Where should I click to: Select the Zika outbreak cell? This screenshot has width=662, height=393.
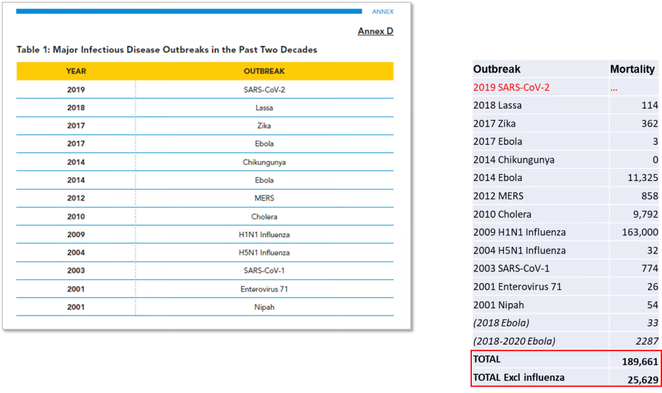click(x=264, y=126)
